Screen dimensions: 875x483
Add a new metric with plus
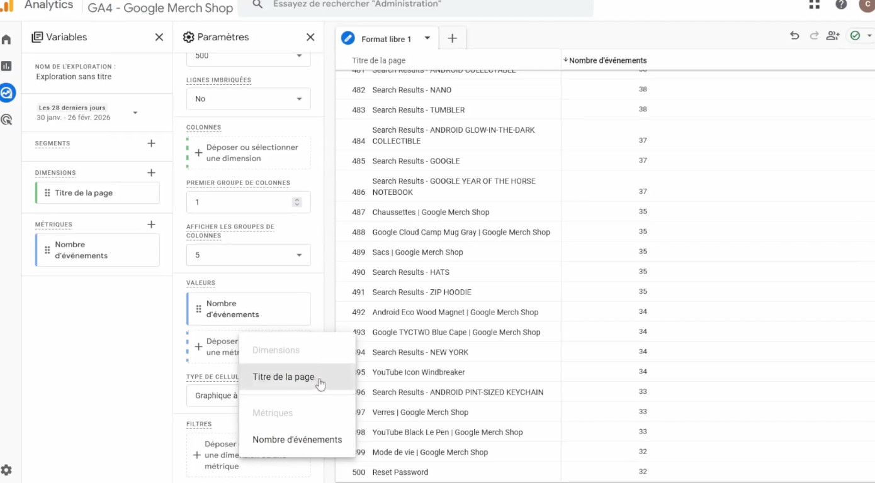pyautogui.click(x=151, y=225)
